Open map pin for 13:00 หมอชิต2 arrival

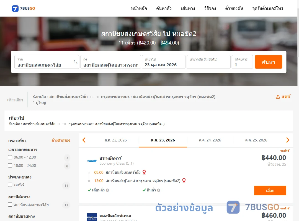click(x=184, y=180)
